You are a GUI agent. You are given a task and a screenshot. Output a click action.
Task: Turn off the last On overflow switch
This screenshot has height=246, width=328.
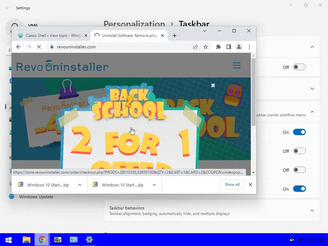pyautogui.click(x=299, y=189)
